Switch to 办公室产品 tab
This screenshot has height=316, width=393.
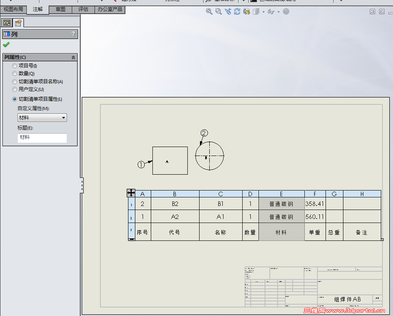110,9
